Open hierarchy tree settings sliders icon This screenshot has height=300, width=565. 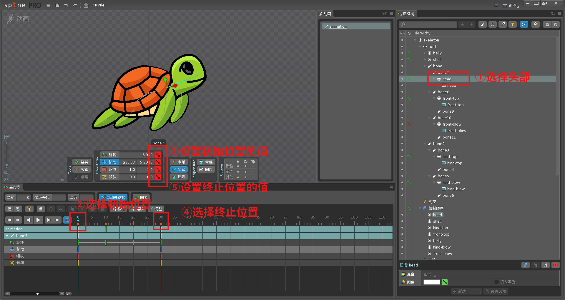tap(553, 14)
